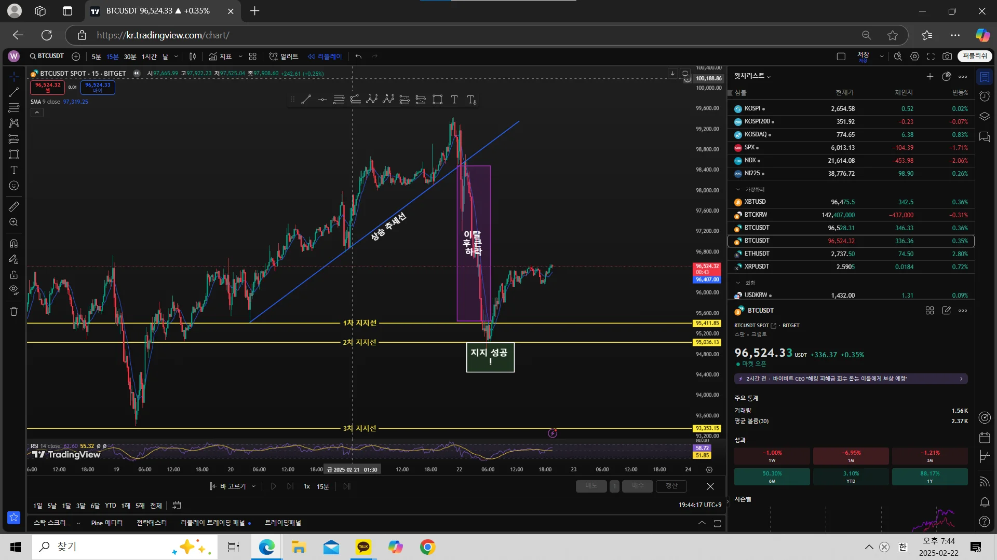This screenshot has width=997, height=560.
Task: Open the watchlist name dropdown
Action: (752, 76)
